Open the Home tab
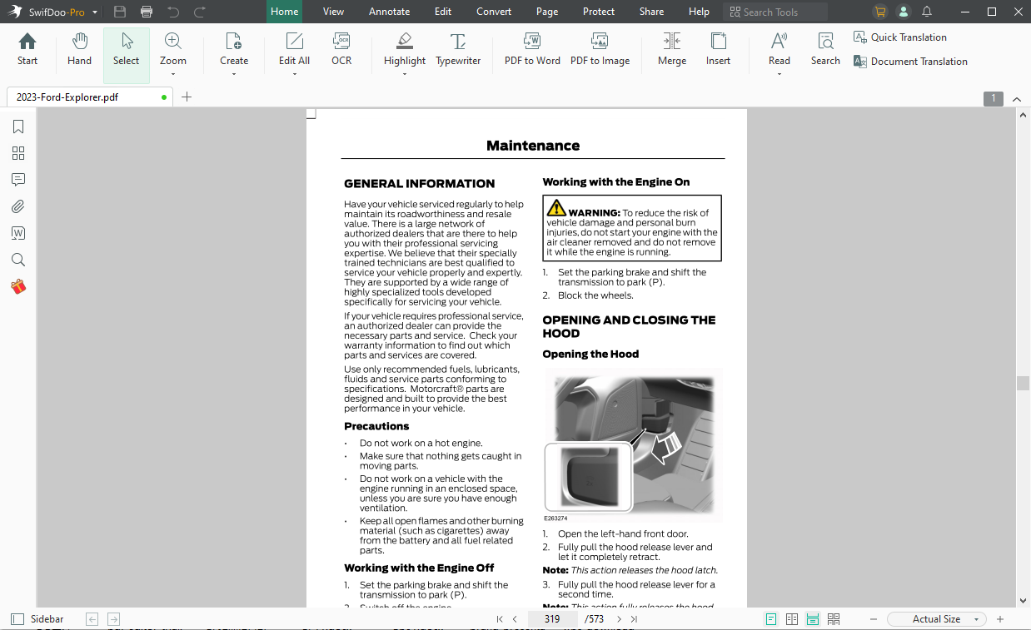Screen dimensions: 1031x630 point(284,12)
